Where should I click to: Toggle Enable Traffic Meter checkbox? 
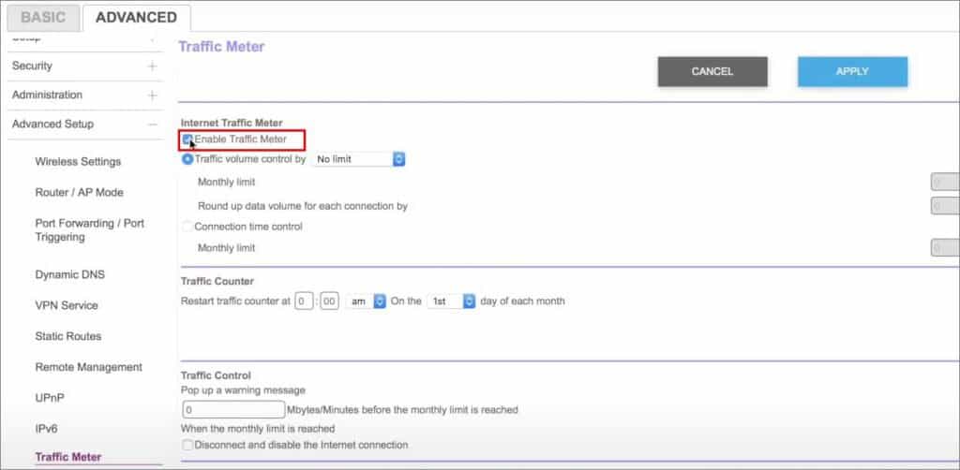(187, 140)
